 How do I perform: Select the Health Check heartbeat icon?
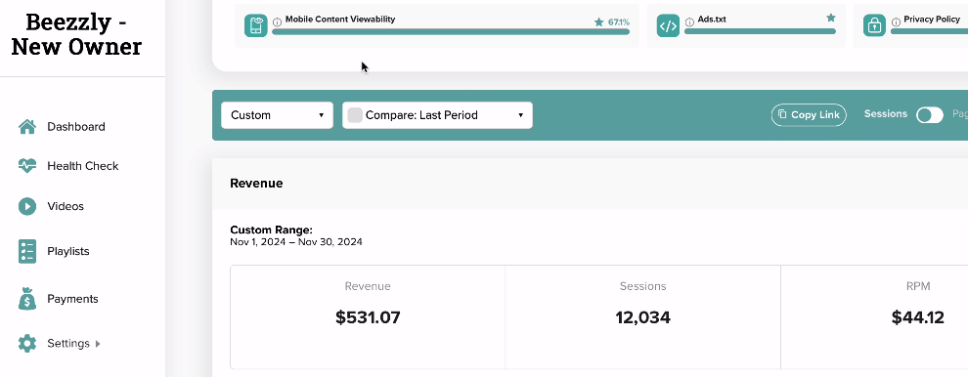tap(27, 166)
